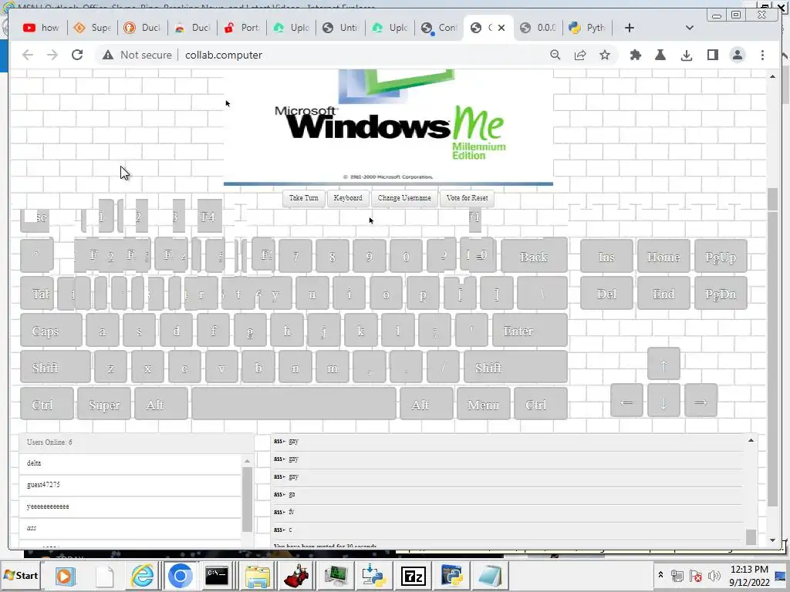Image resolution: width=790 pixels, height=592 pixels.
Task: Tap the virtual PgUp key
Action: coord(721,256)
